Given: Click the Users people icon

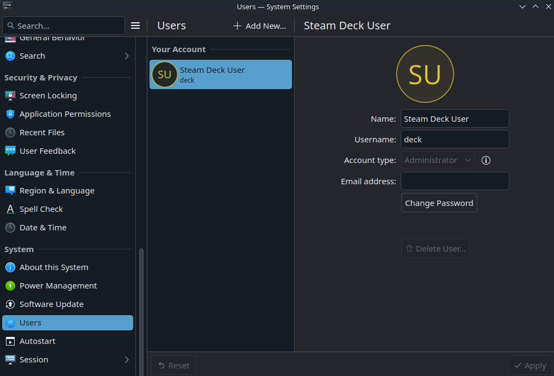Looking at the screenshot, I should pos(10,323).
